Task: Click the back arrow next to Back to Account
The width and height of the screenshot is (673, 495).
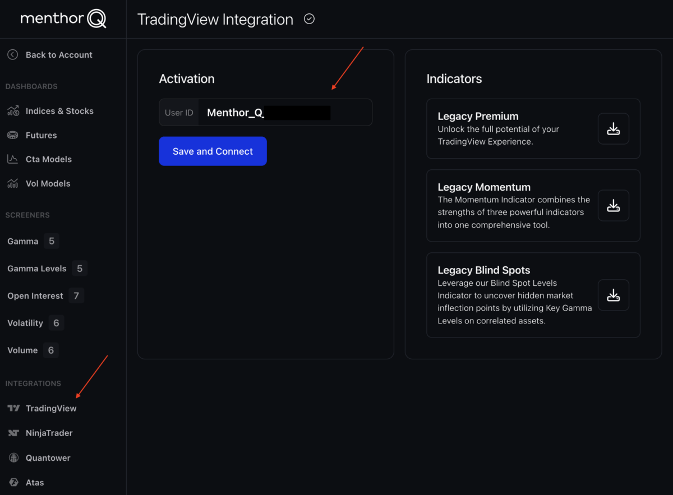Action: [x=12, y=54]
